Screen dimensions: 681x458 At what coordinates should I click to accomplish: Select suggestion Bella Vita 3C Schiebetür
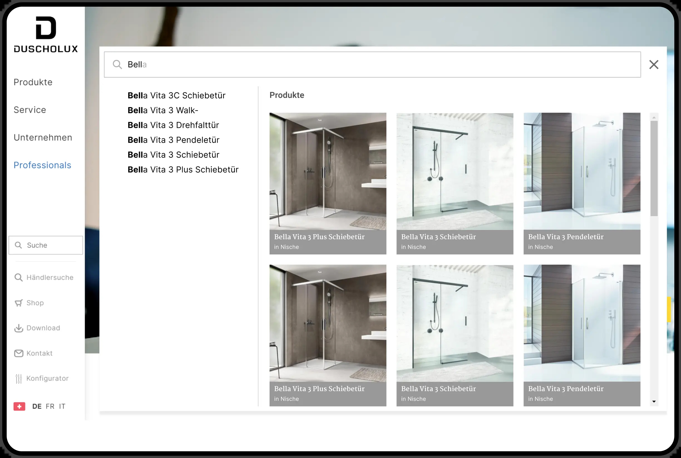tap(177, 95)
